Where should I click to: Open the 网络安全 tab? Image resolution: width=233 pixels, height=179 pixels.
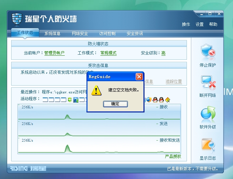(x=80, y=34)
